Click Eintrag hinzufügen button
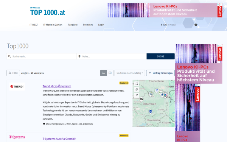 click(160, 73)
